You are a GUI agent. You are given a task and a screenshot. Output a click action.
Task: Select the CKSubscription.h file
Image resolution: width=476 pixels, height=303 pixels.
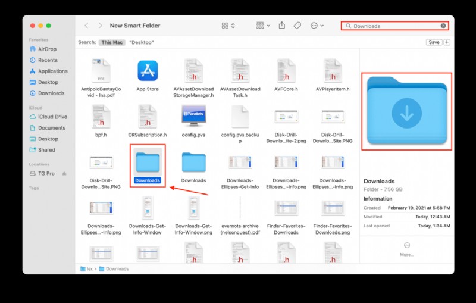click(x=148, y=121)
